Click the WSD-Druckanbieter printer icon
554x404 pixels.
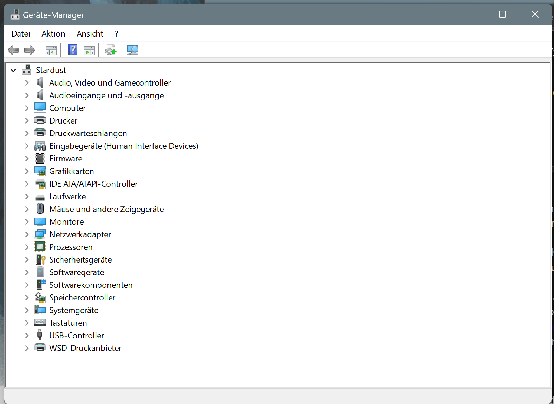tap(40, 347)
